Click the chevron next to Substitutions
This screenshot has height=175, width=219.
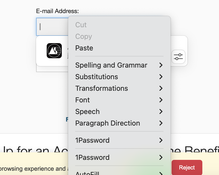point(161,77)
